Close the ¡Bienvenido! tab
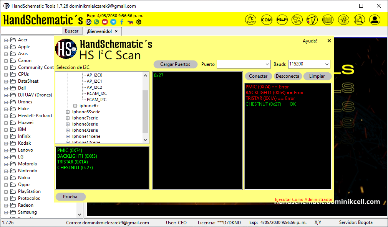 pyautogui.click(x=116, y=31)
